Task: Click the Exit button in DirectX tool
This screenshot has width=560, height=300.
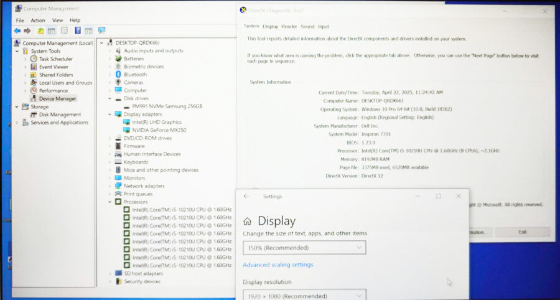Action: 522,232
